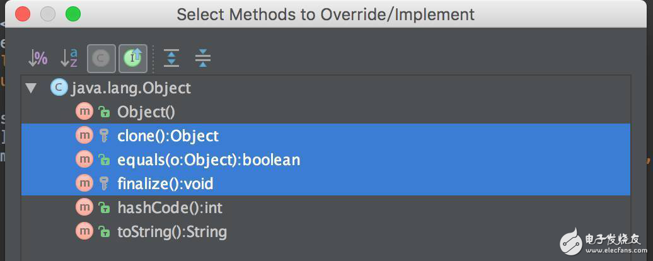Select the equals(o:Object):boolean method

click(x=209, y=159)
